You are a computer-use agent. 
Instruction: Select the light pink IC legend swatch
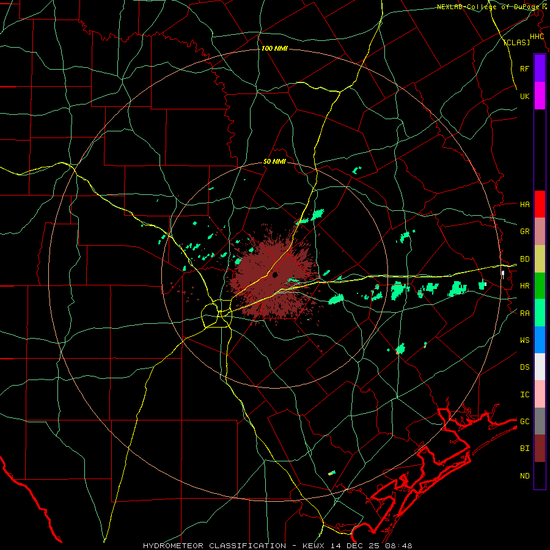(540, 394)
